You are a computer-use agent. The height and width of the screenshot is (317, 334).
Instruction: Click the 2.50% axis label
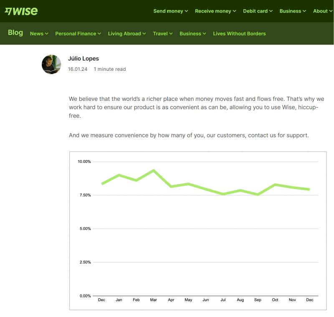tap(85, 262)
